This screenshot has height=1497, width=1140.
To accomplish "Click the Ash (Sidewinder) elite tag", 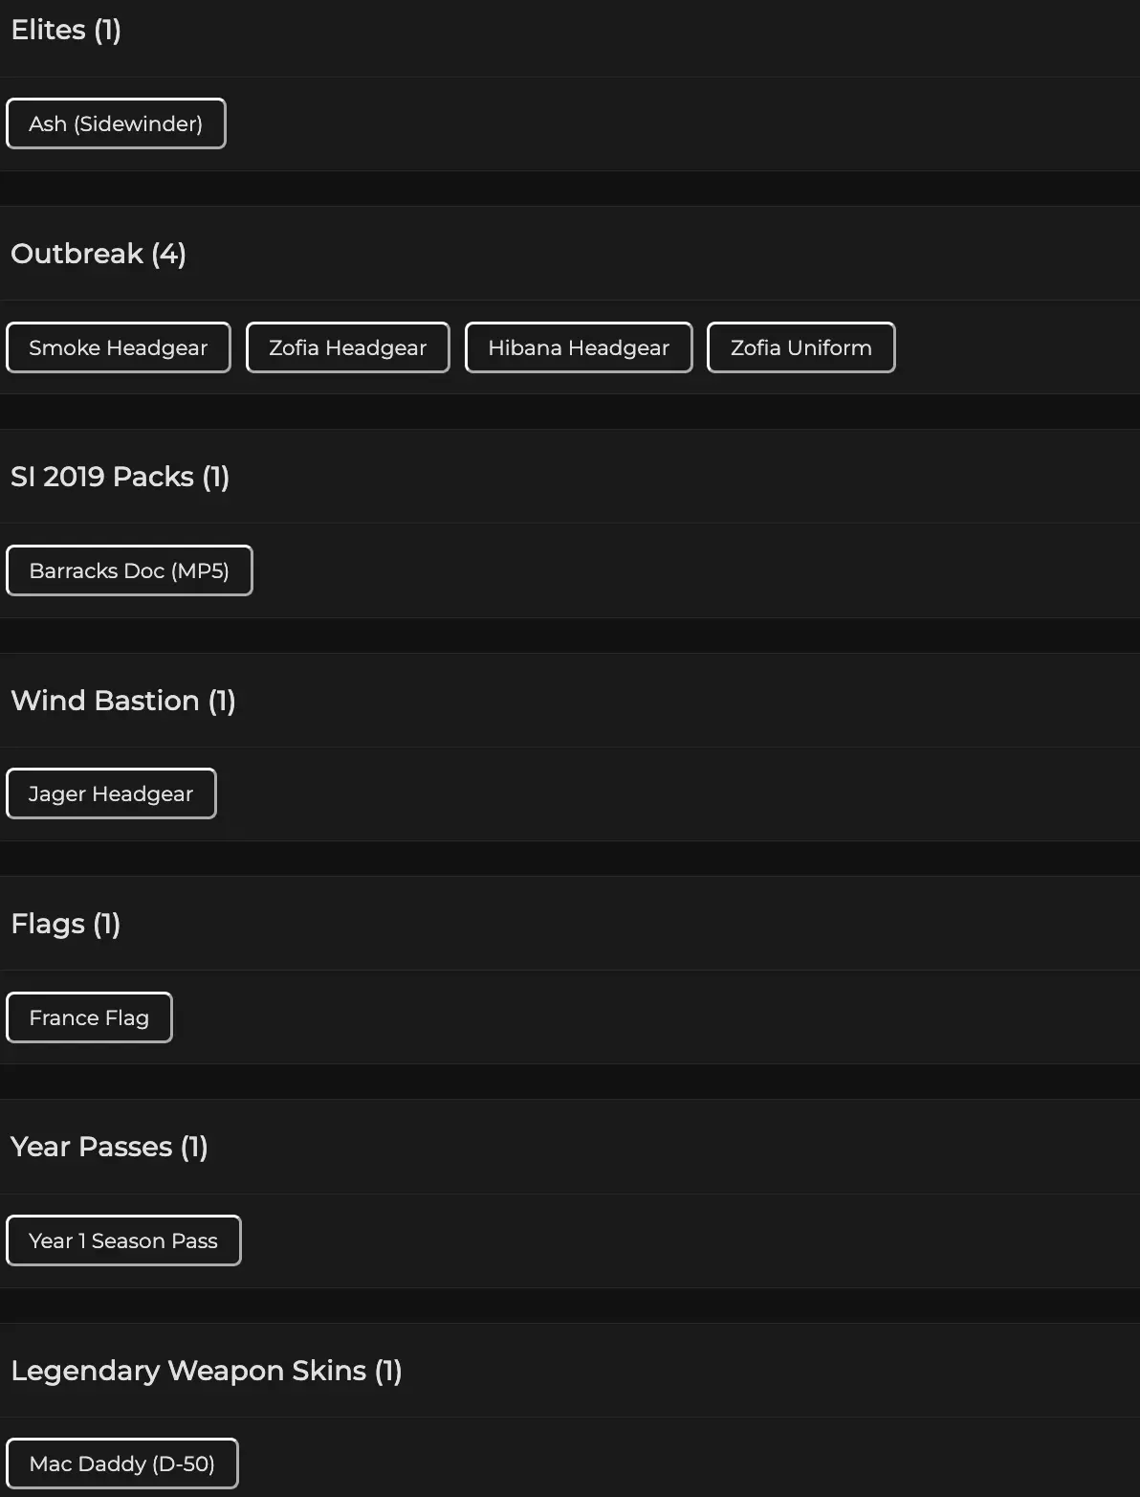I will [116, 123].
